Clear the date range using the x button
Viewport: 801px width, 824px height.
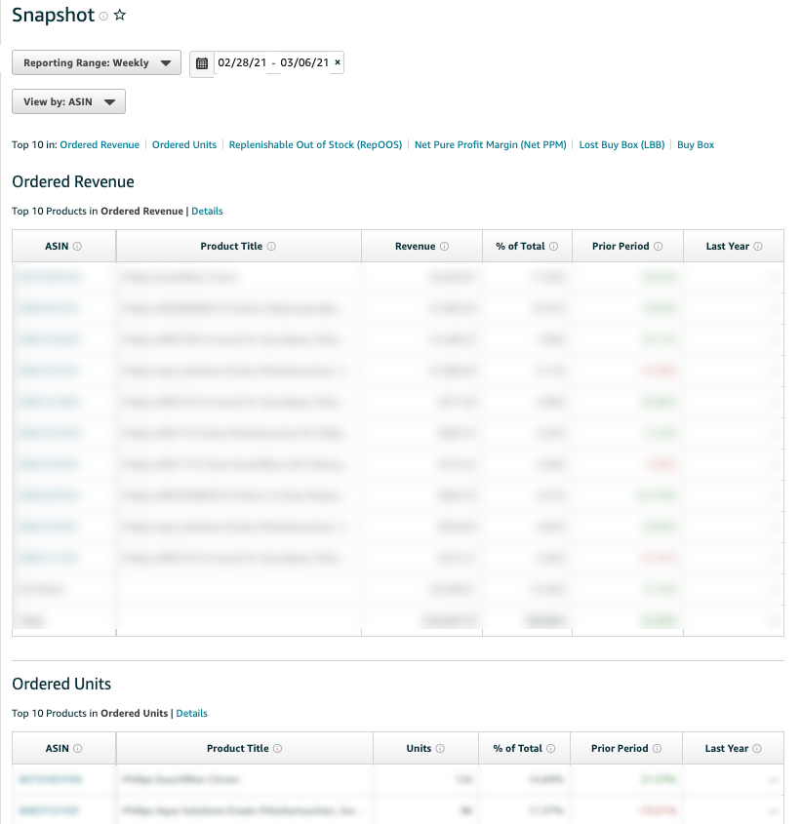point(337,61)
